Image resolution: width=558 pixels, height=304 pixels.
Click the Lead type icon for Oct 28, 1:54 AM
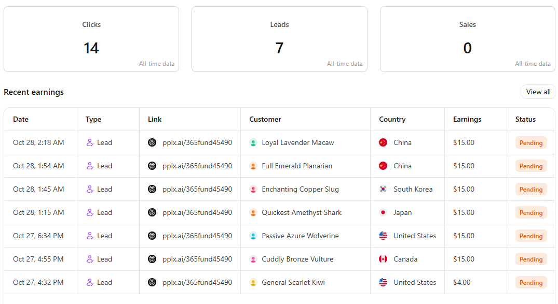pos(90,166)
